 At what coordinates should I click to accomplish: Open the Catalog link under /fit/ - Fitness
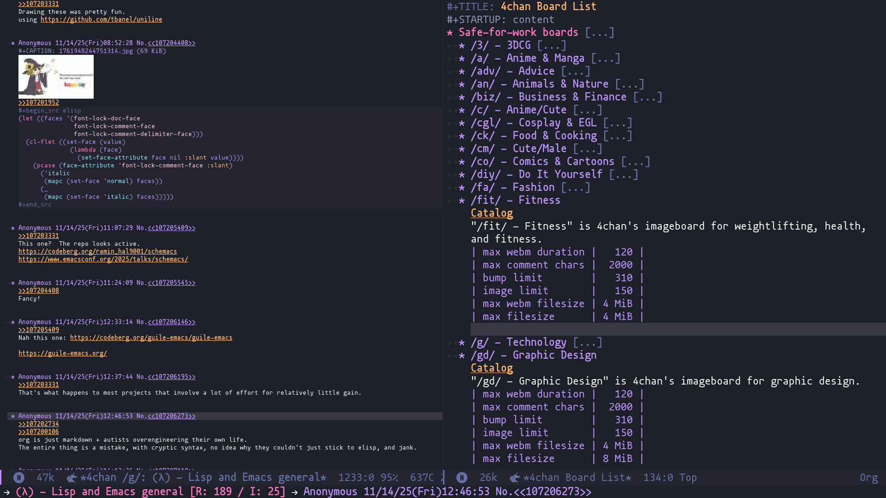click(491, 213)
